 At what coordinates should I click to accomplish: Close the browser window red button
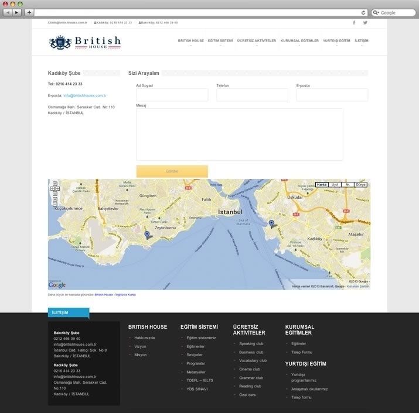click(x=5, y=4)
